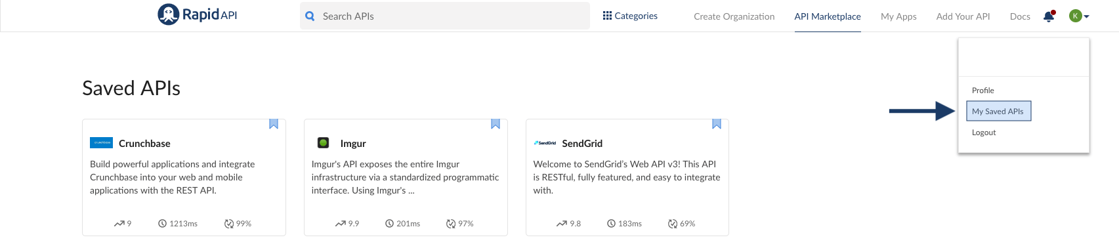Click the Crunchbase logo thumbnail
The image size is (1119, 248).
(x=101, y=142)
